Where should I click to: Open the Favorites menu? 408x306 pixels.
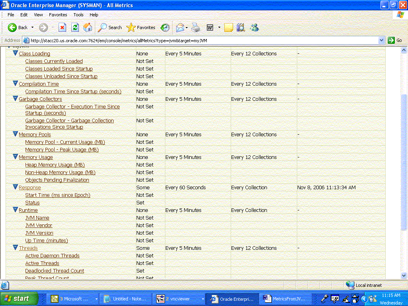[x=58, y=15]
